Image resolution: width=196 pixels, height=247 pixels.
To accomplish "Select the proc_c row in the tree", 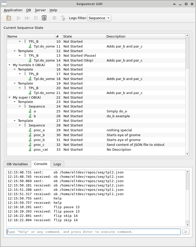I will tap(39, 145).
